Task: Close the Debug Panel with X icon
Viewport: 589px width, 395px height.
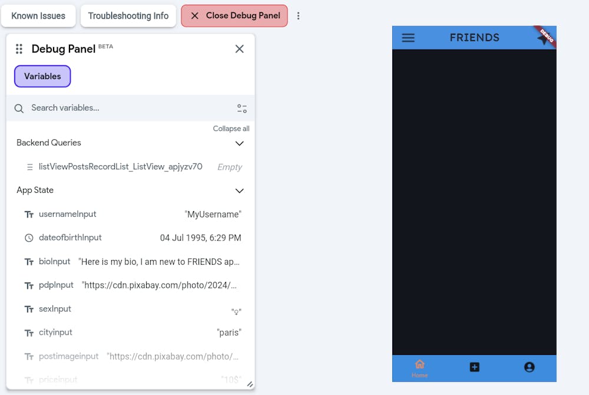Action: (239, 49)
